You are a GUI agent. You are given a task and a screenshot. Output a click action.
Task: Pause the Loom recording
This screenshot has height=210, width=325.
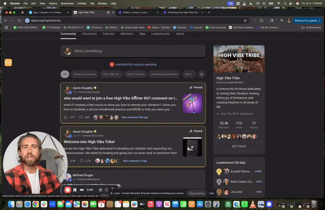(75, 190)
